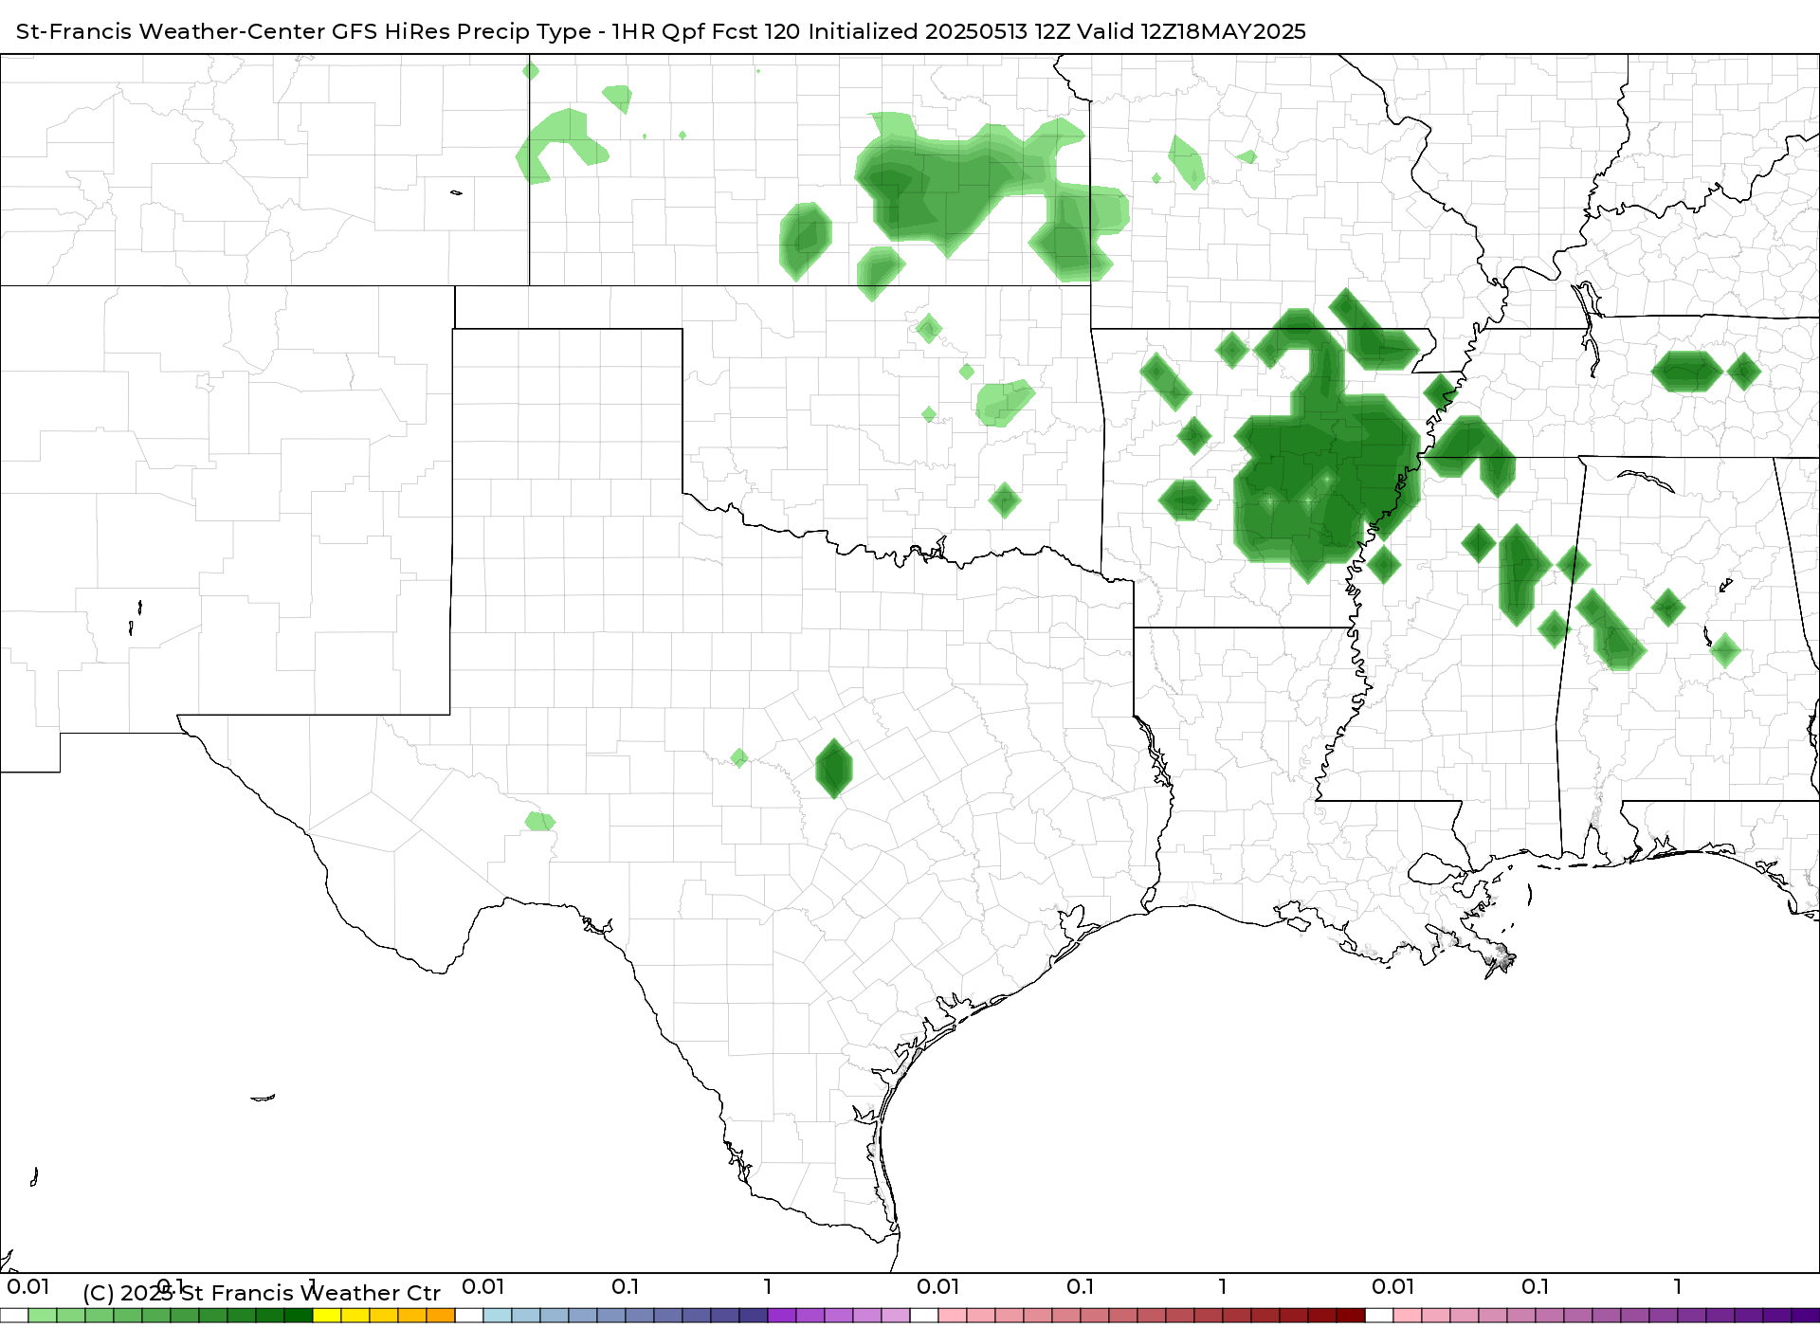Select the 1 label above the blue-purple scale
This screenshot has width=1820, height=1327.
click(x=768, y=1286)
